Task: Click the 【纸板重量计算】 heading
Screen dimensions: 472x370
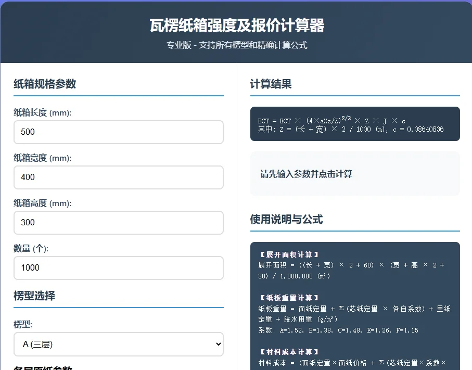Action: [288, 298]
